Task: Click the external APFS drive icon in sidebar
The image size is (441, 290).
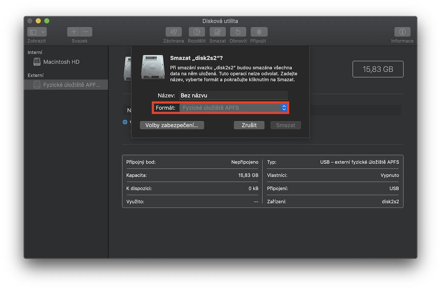Action: (x=37, y=85)
